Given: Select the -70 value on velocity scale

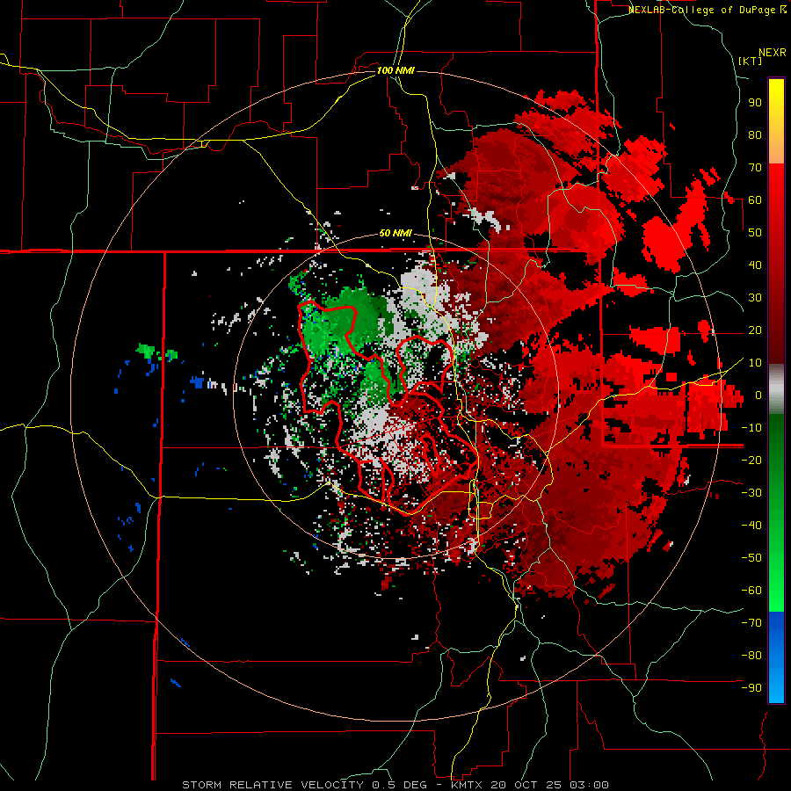Looking at the screenshot, I should click(751, 623).
